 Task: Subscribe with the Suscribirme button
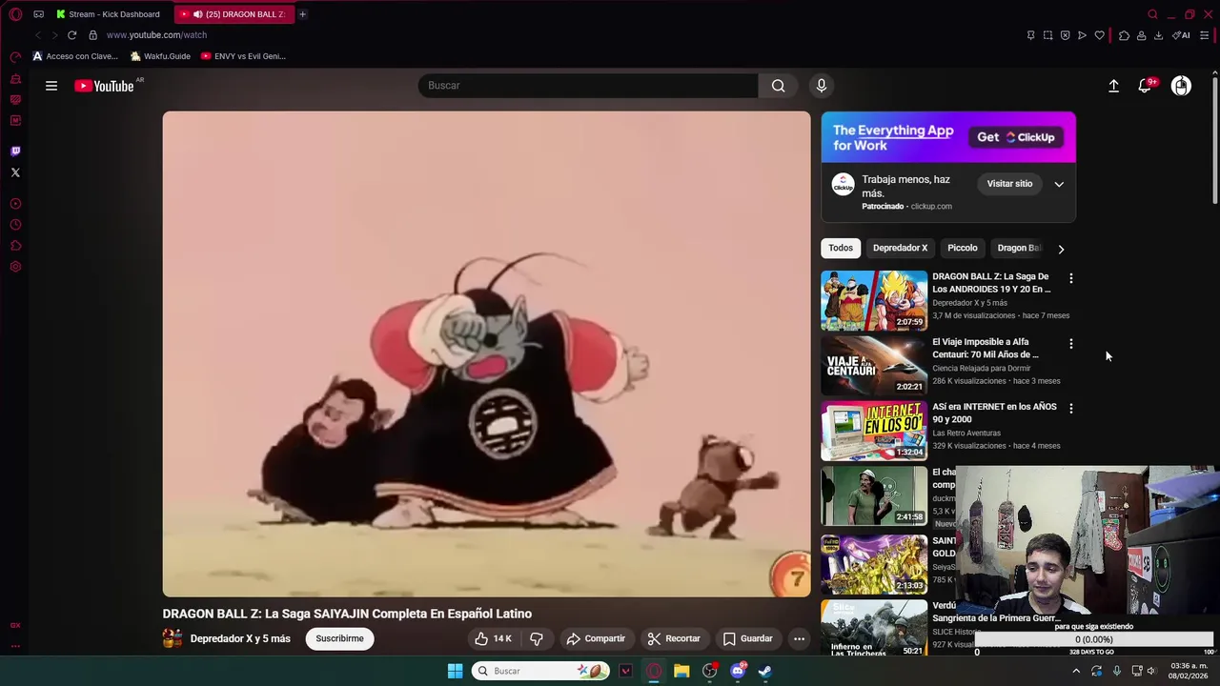pyautogui.click(x=339, y=638)
